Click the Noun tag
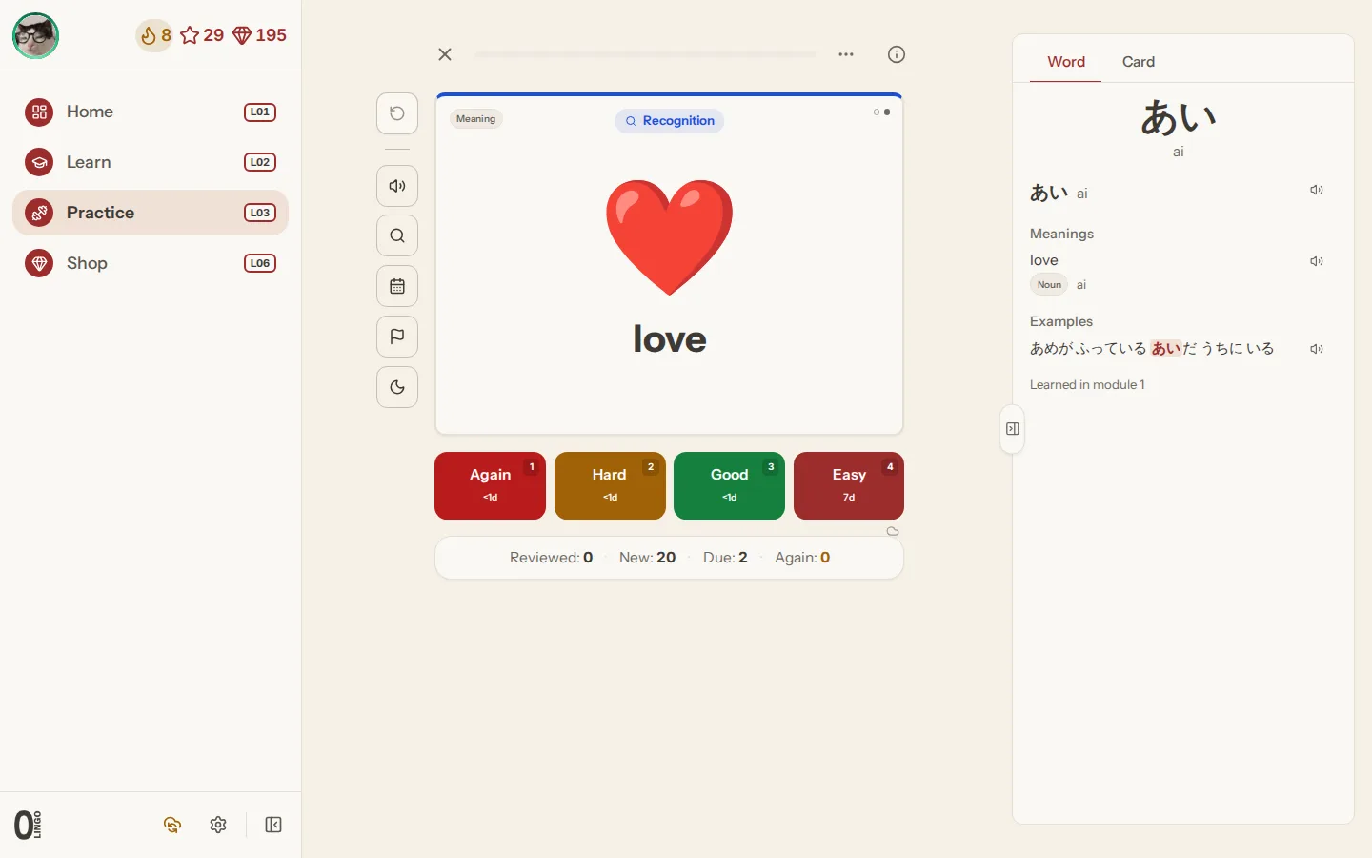This screenshot has width=1372, height=858. tap(1049, 284)
